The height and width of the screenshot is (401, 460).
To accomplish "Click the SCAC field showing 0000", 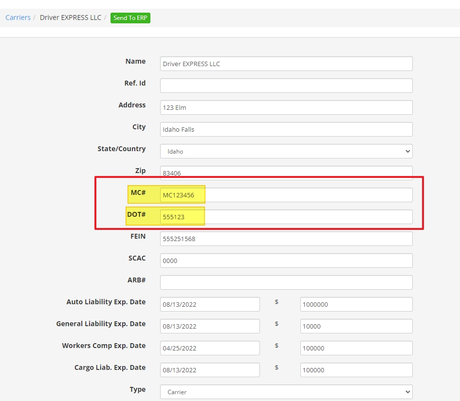I will (x=286, y=261).
